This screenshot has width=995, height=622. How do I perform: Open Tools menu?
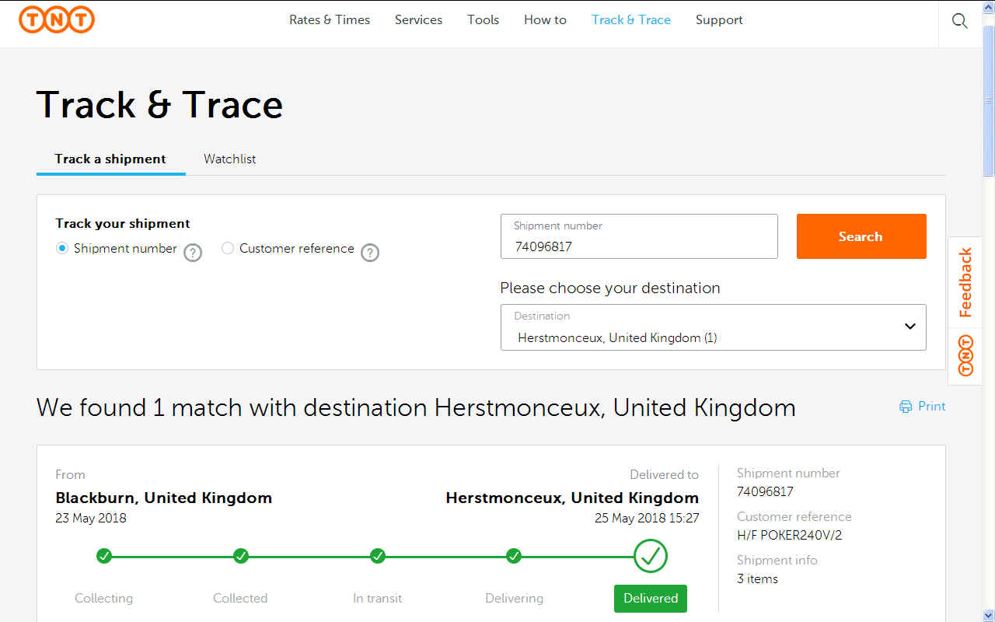[483, 20]
